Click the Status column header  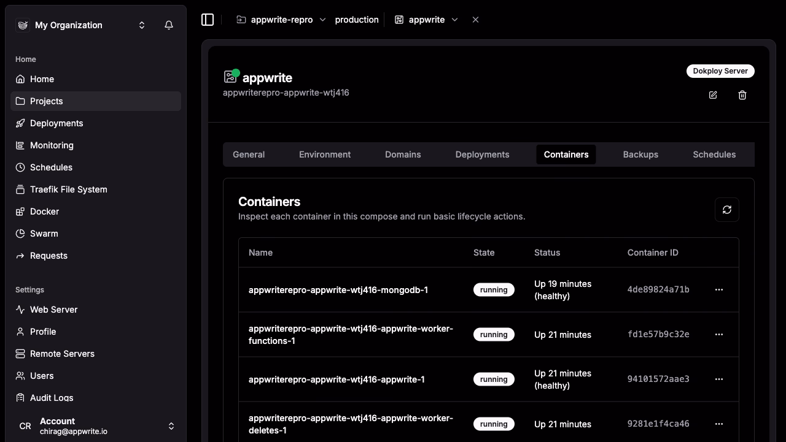(547, 253)
